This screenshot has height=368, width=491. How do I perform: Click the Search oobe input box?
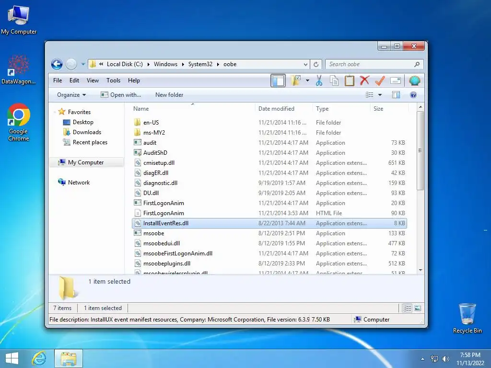click(374, 64)
